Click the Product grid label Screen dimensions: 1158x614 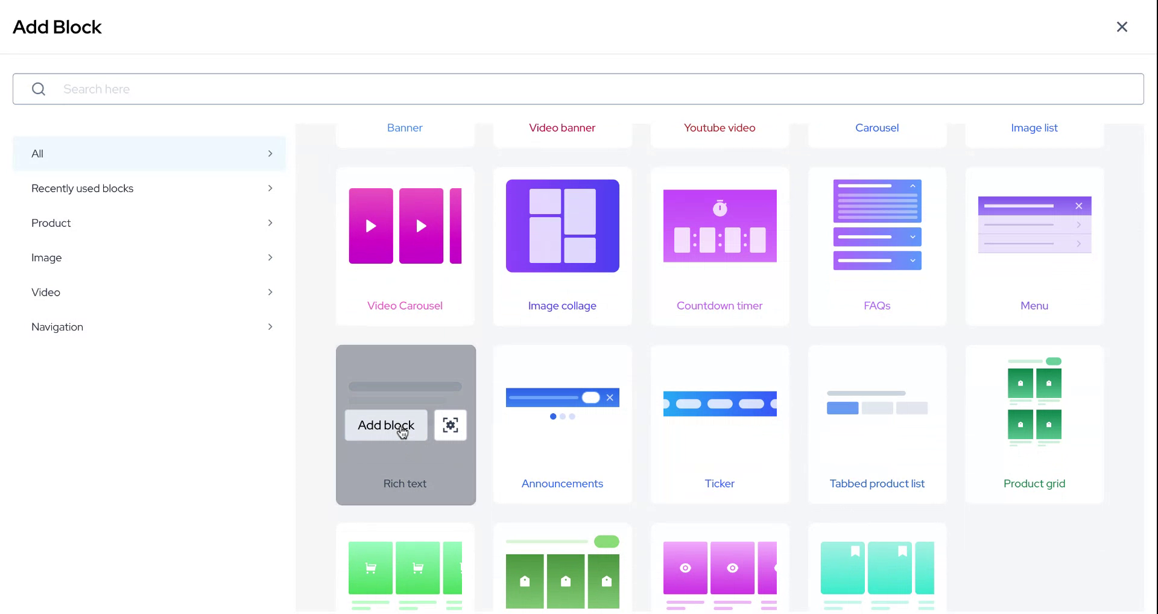[x=1034, y=484]
